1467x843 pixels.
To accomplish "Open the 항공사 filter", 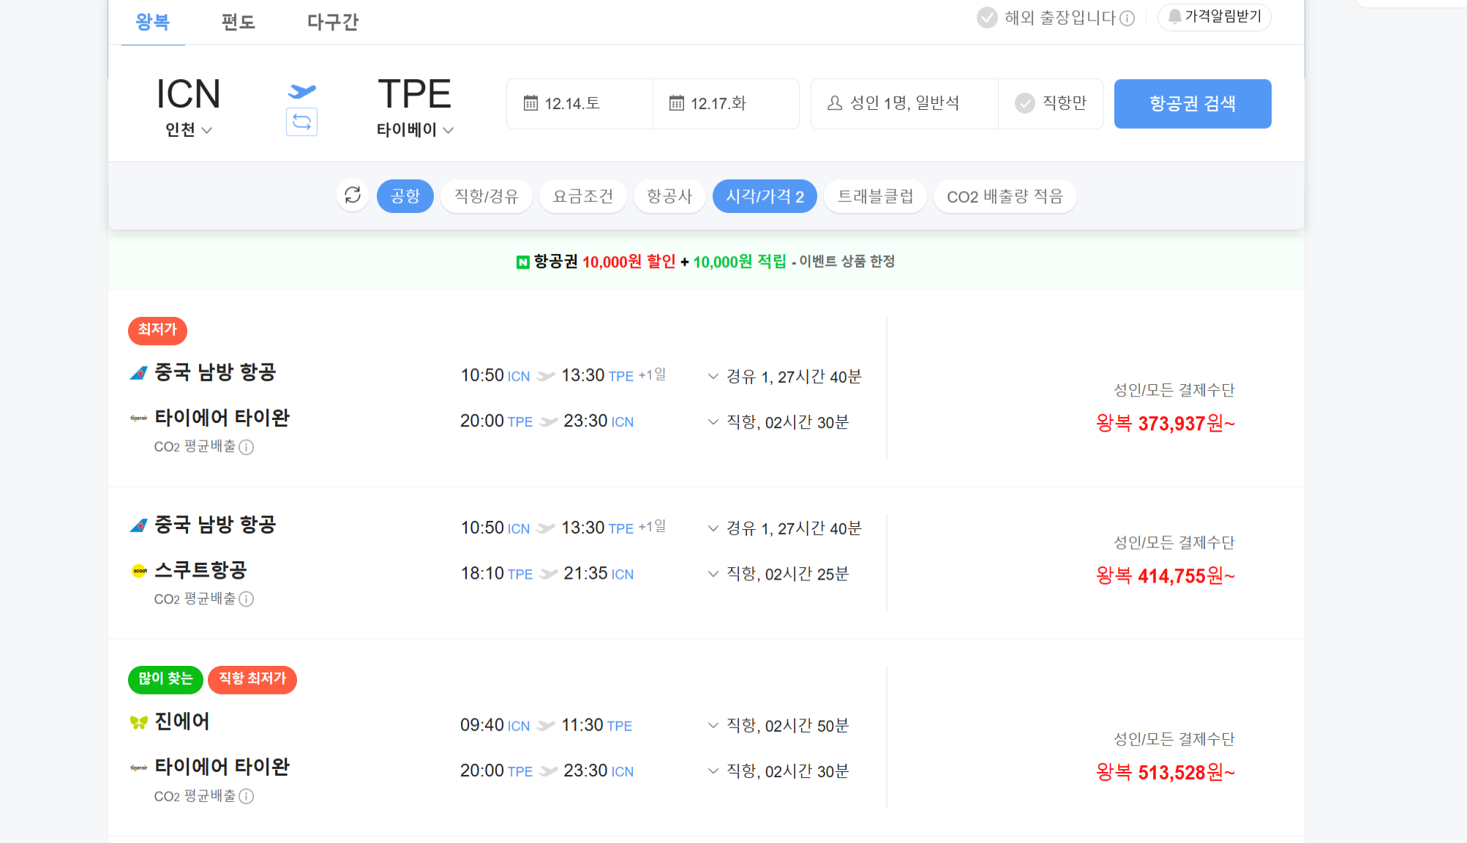I will 669,196.
